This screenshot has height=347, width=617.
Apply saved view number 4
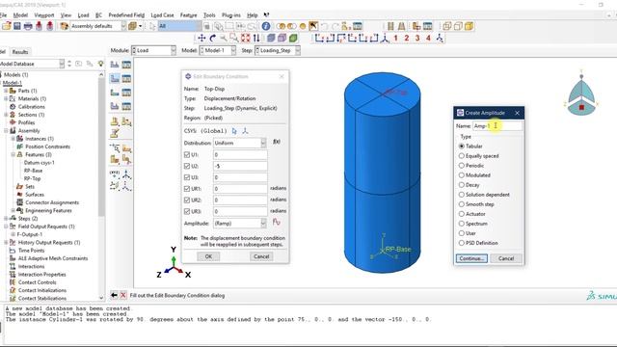428,38
